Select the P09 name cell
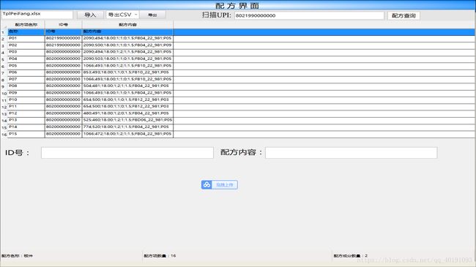476x267 pixels. (26, 93)
